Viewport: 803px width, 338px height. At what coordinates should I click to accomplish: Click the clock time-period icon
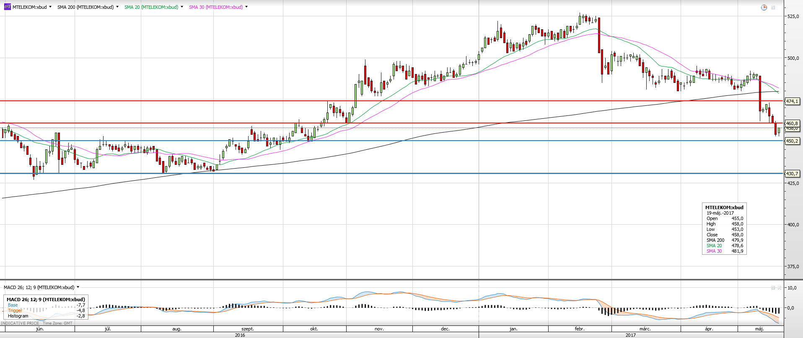(x=764, y=8)
